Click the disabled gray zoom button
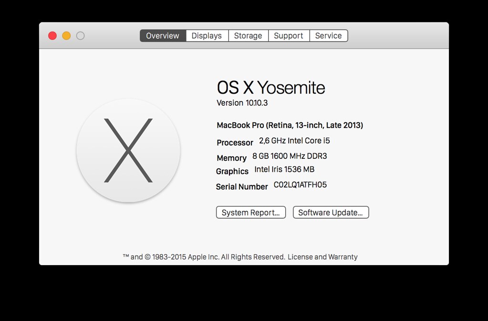Image resolution: width=488 pixels, height=321 pixels. click(81, 36)
